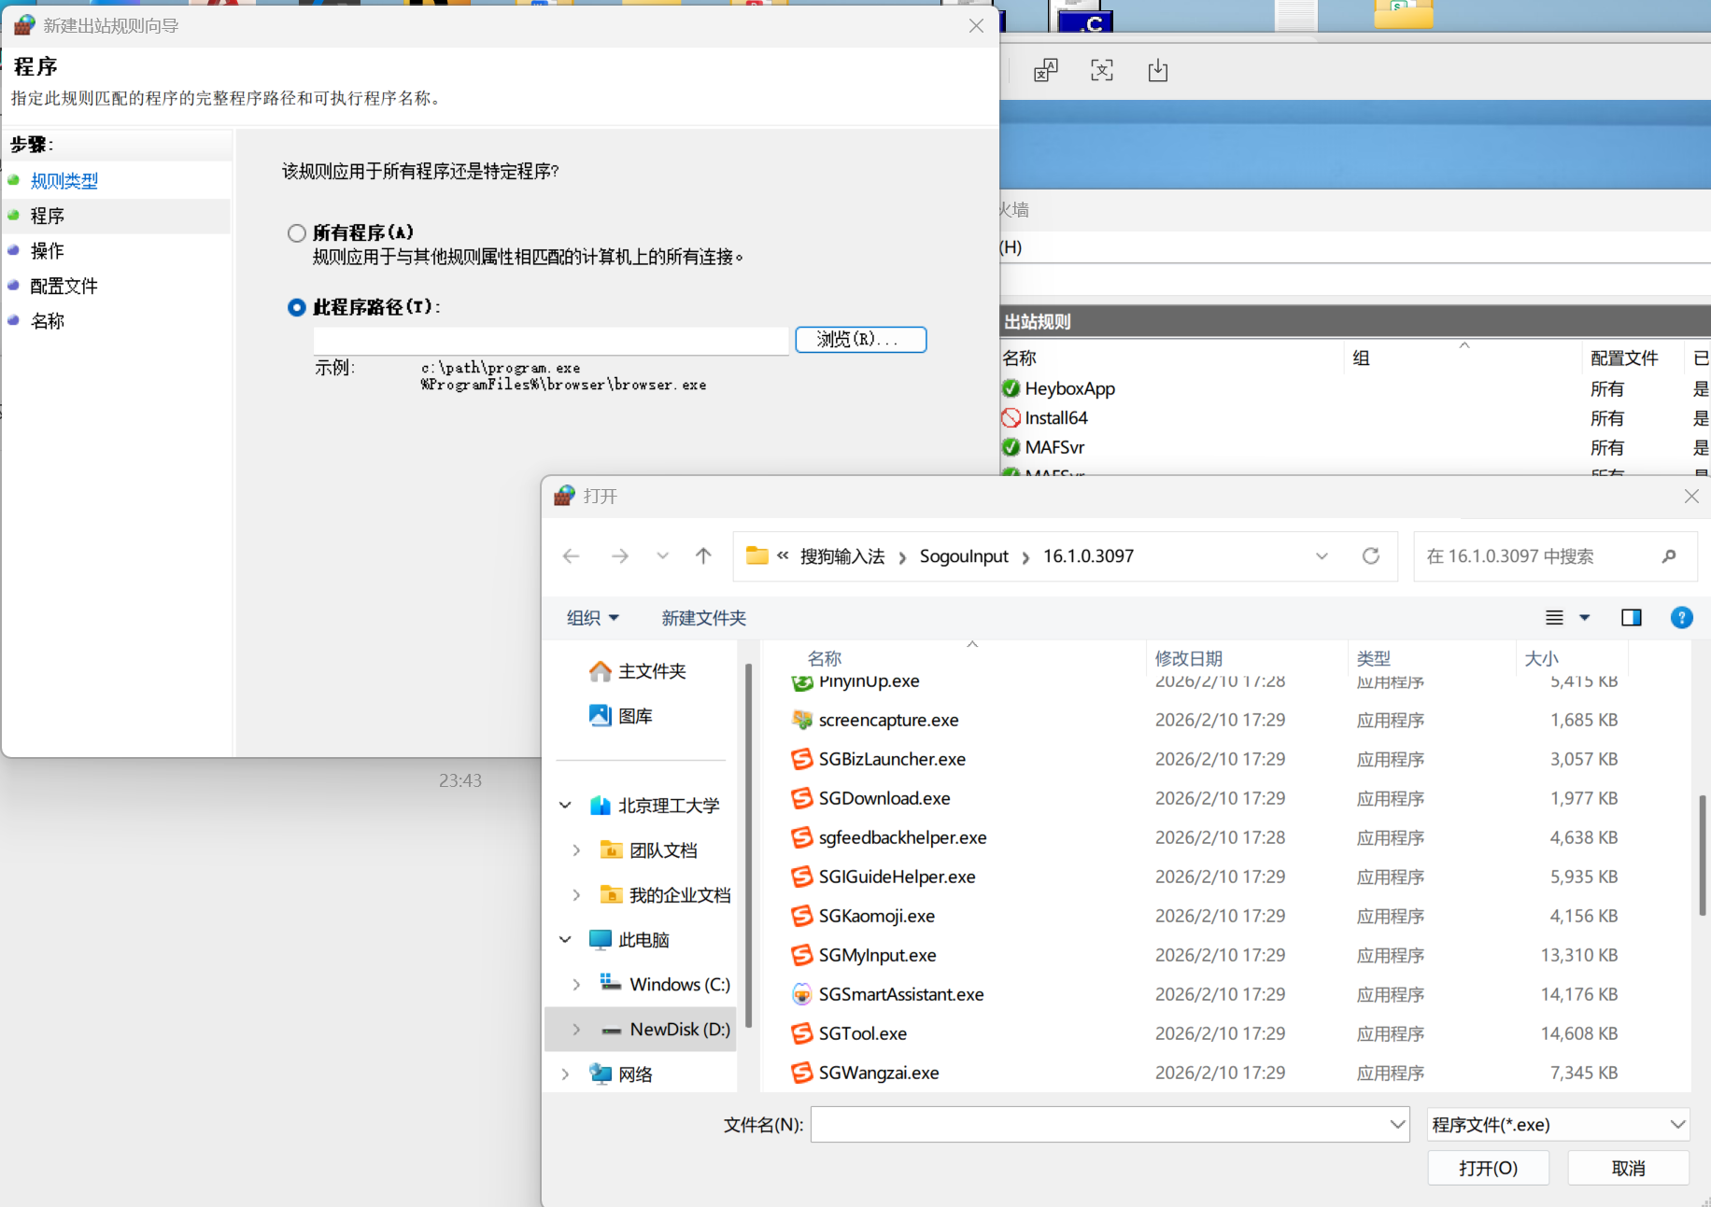
Task: Click the 浏览(R)... button
Action: tap(860, 339)
